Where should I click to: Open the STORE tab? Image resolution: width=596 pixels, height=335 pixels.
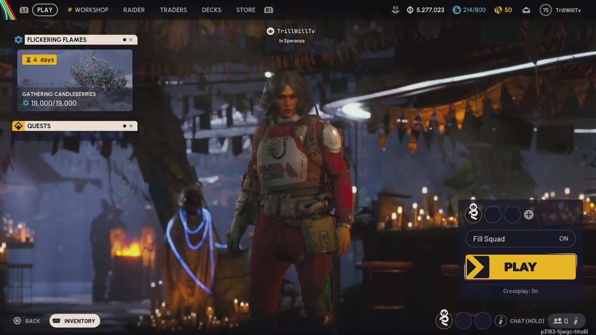point(245,10)
